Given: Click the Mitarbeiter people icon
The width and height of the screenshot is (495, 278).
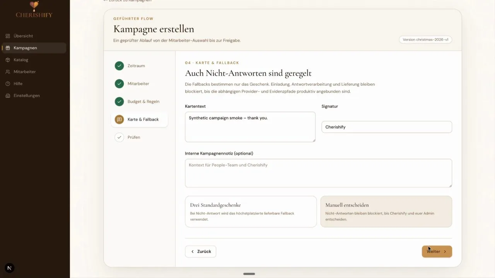Looking at the screenshot, I should click(x=8, y=72).
